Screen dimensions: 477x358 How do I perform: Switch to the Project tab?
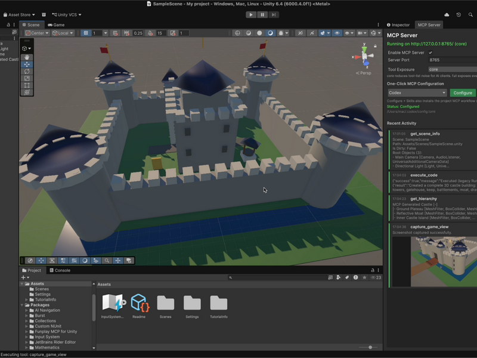tap(32, 270)
